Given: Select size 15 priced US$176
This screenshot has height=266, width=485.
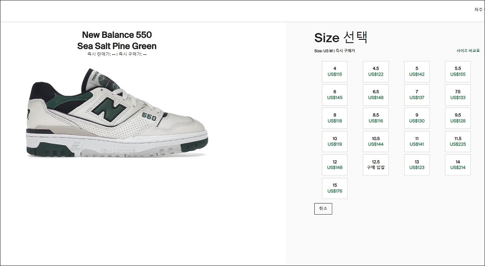Looking at the screenshot, I should [334, 188].
